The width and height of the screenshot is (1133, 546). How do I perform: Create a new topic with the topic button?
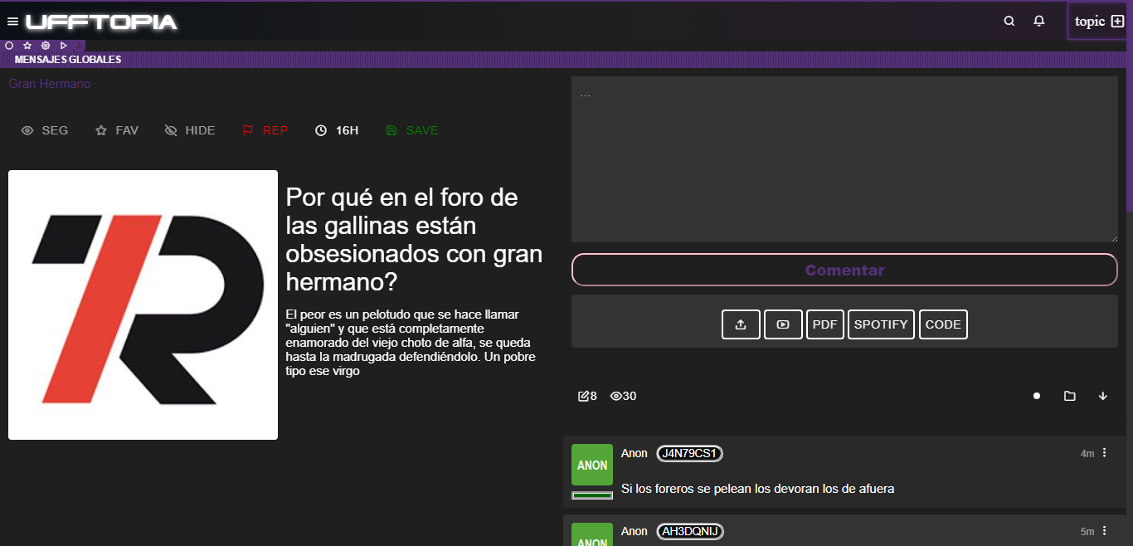click(x=1099, y=22)
